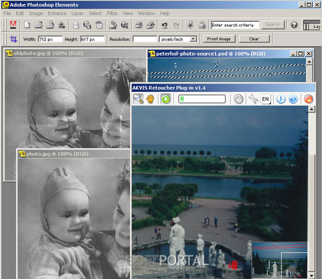Click the Save for Web icon
This screenshot has height=279, width=322.
[87, 25]
